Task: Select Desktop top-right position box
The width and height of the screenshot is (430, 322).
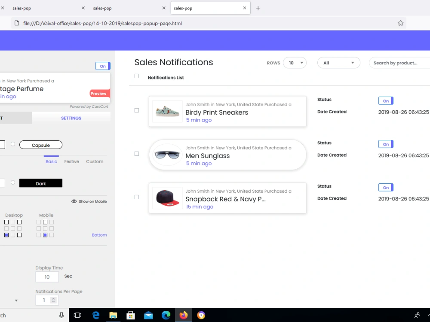Action: 19,222
